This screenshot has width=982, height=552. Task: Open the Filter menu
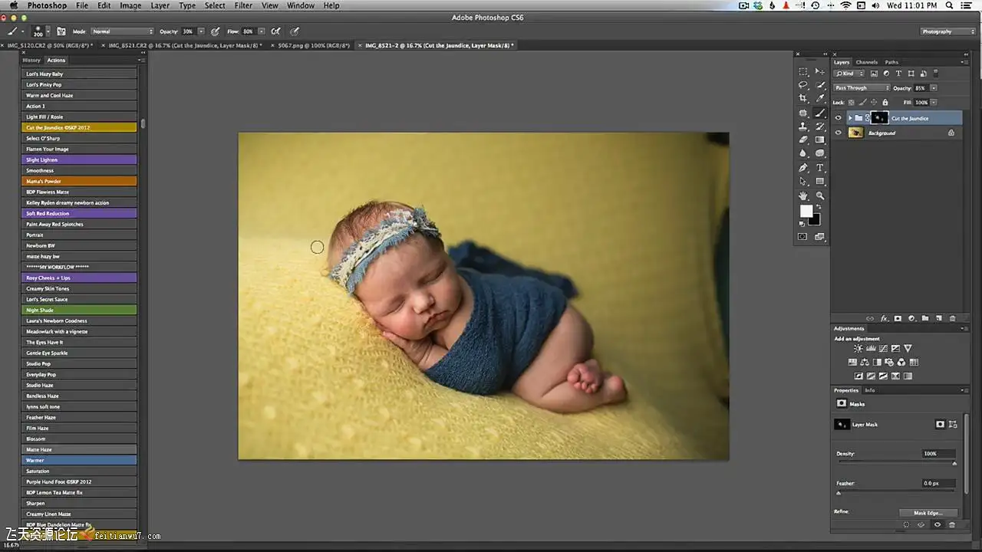tap(243, 5)
